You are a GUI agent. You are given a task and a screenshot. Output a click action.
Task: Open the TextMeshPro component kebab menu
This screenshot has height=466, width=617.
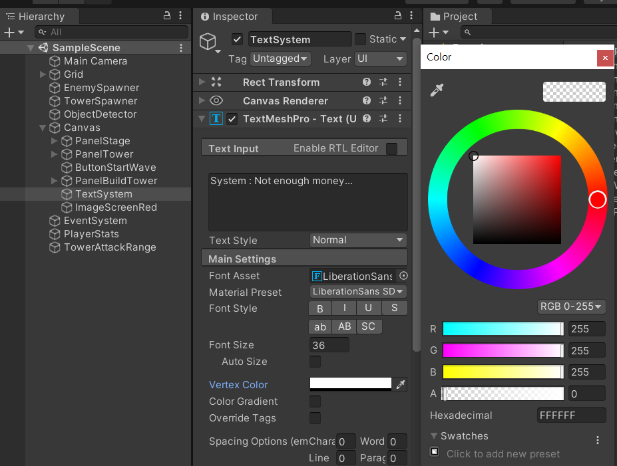(400, 119)
